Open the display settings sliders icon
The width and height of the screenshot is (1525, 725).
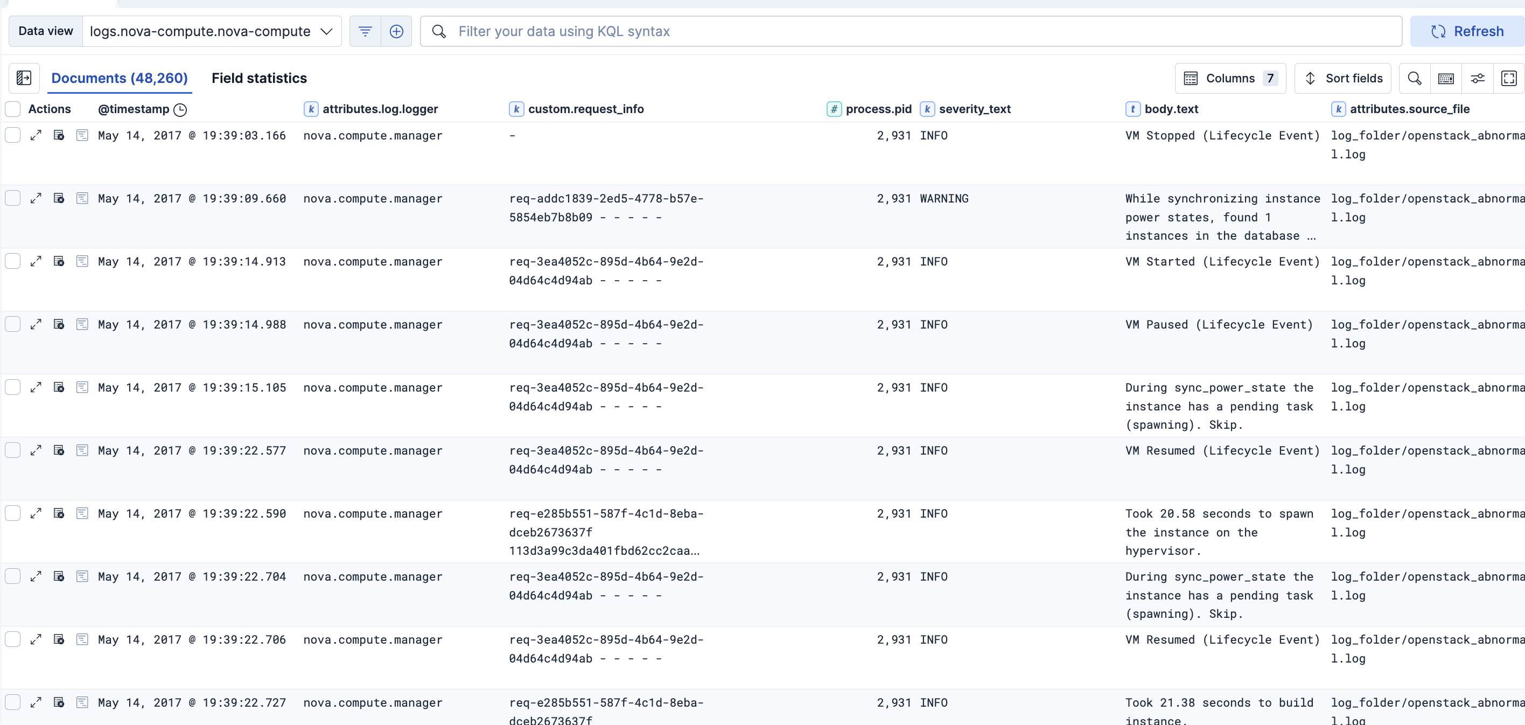[x=1477, y=78]
